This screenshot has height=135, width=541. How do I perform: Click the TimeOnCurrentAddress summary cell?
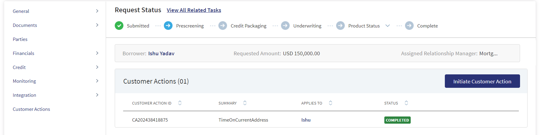[243, 120]
